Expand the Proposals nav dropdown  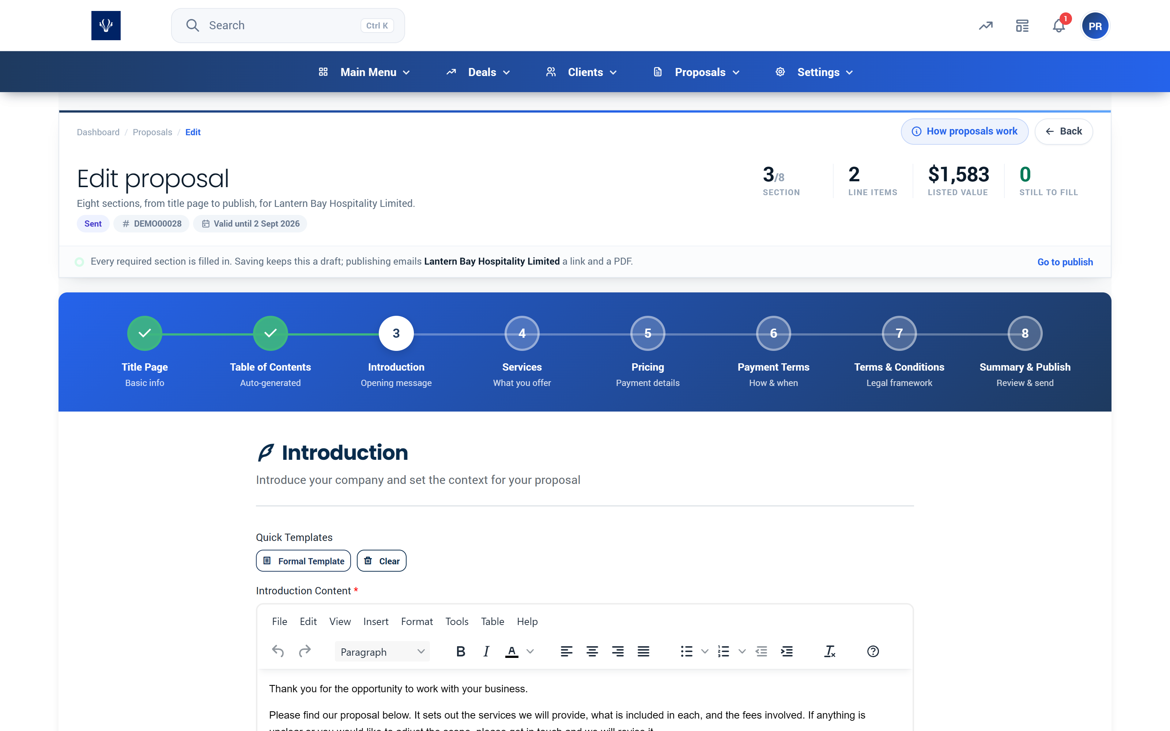pos(697,72)
